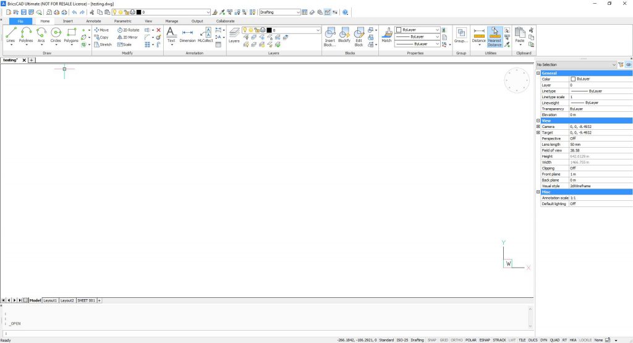This screenshot has width=633, height=343.
Task: Toggle ESNAP in the status bar
Action: click(485, 340)
